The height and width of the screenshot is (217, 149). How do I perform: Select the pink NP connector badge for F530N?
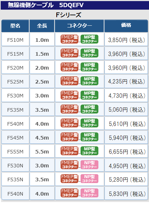89,165
